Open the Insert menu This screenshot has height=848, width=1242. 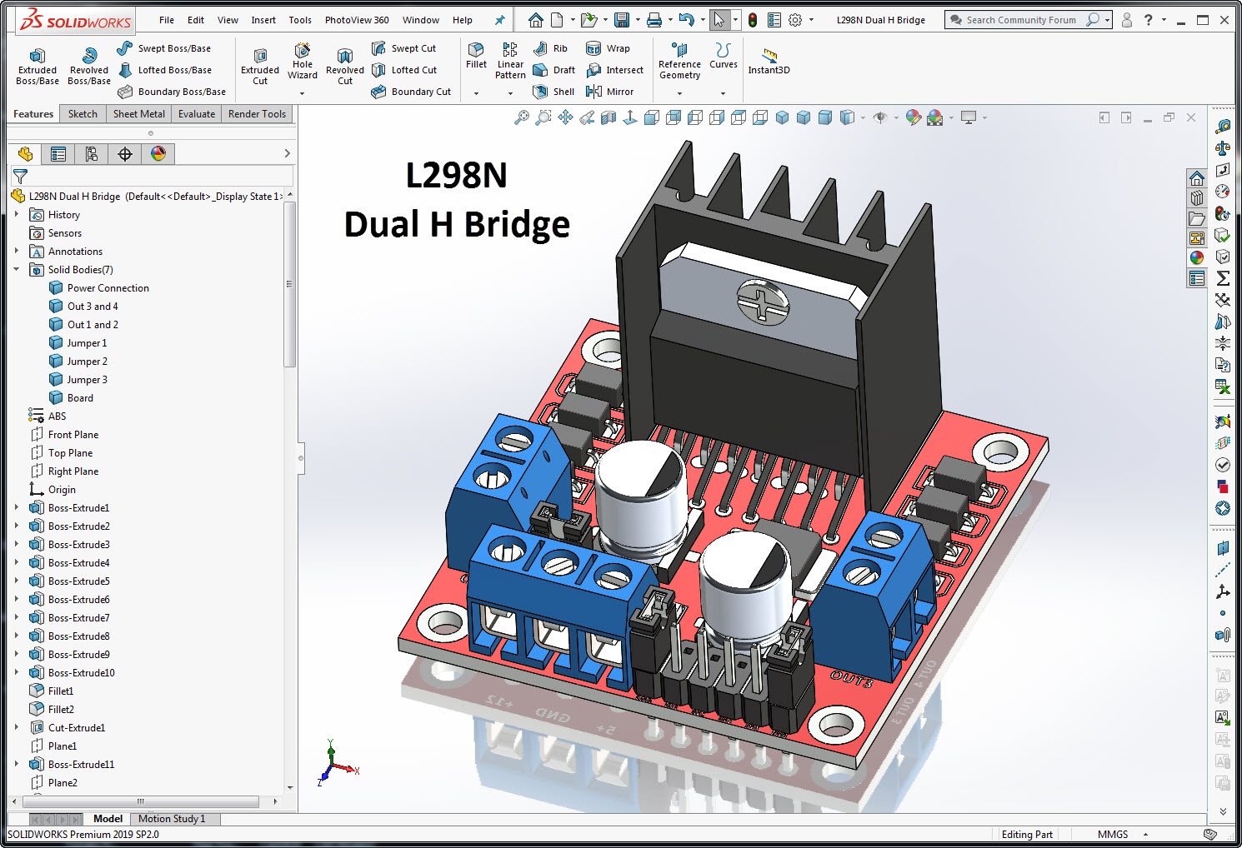263,20
